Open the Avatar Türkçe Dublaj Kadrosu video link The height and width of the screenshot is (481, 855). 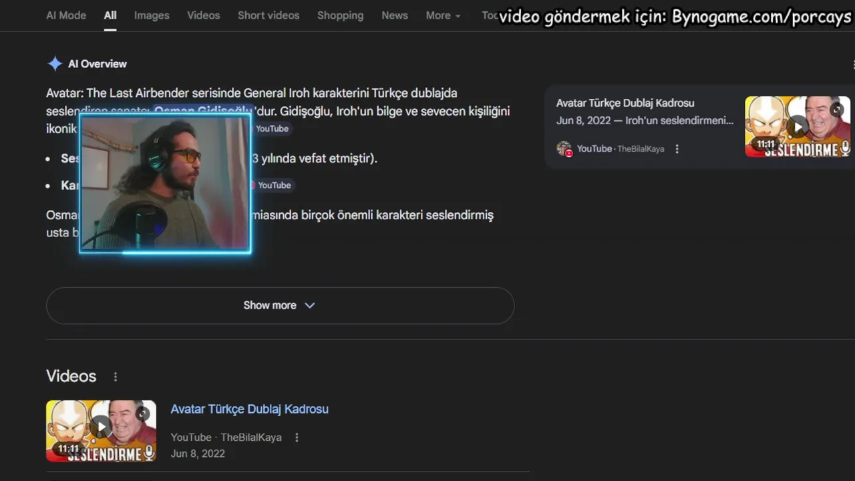click(249, 409)
